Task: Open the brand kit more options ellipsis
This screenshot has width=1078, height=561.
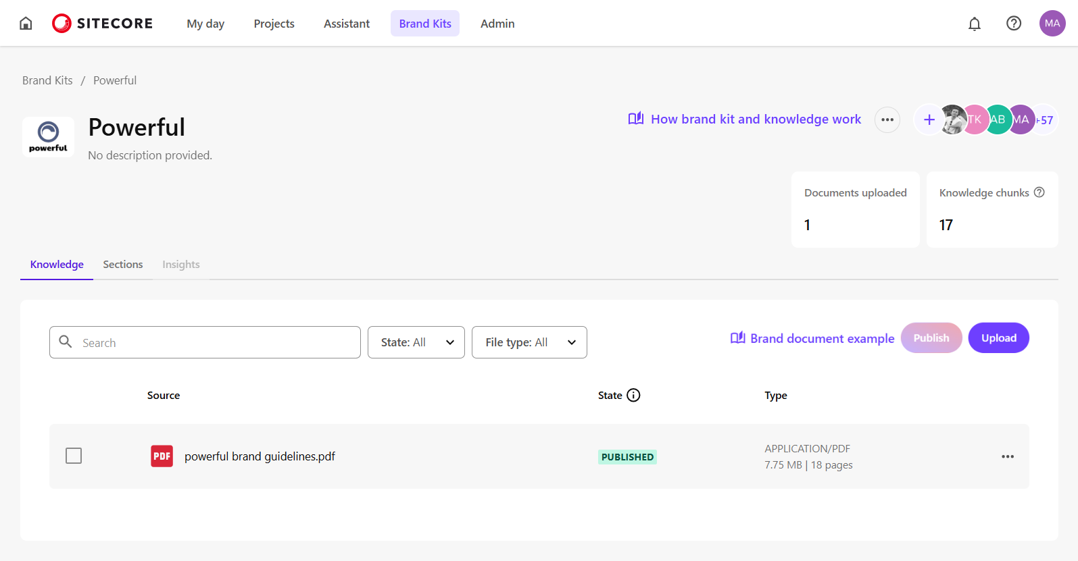Action: 887,119
